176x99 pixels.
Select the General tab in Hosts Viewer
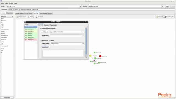tap(41, 25)
